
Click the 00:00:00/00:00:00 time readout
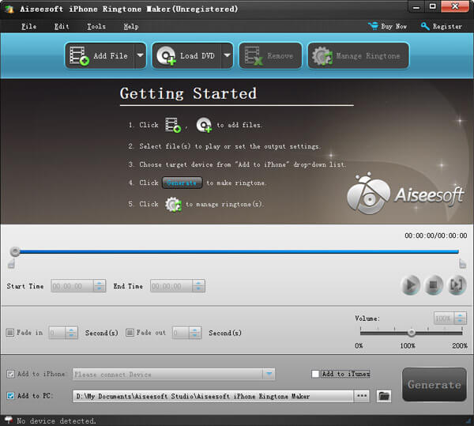pos(435,236)
